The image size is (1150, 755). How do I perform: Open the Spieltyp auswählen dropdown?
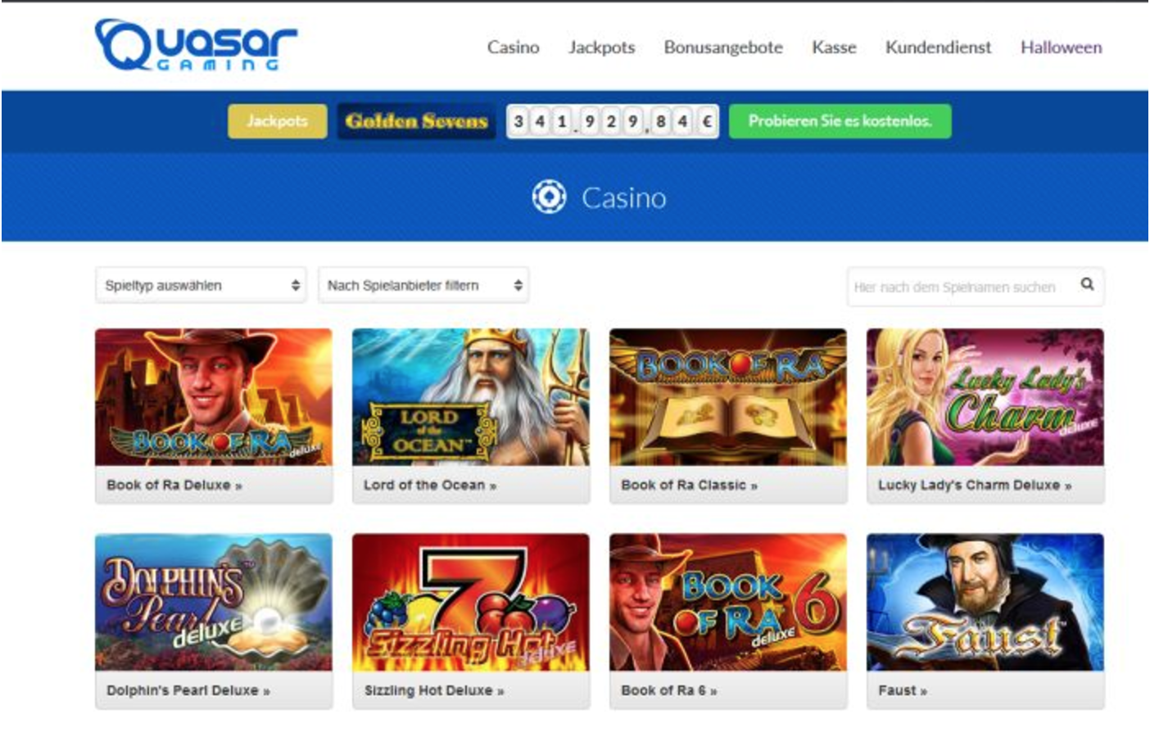(201, 285)
